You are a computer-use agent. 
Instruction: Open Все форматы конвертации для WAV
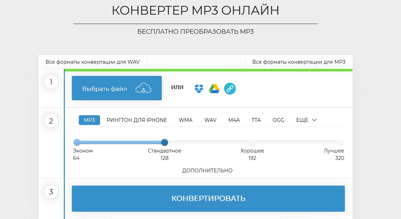click(92, 62)
